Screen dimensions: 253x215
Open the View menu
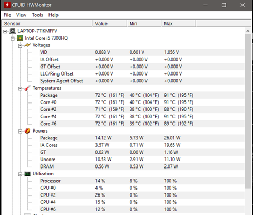coord(21,15)
